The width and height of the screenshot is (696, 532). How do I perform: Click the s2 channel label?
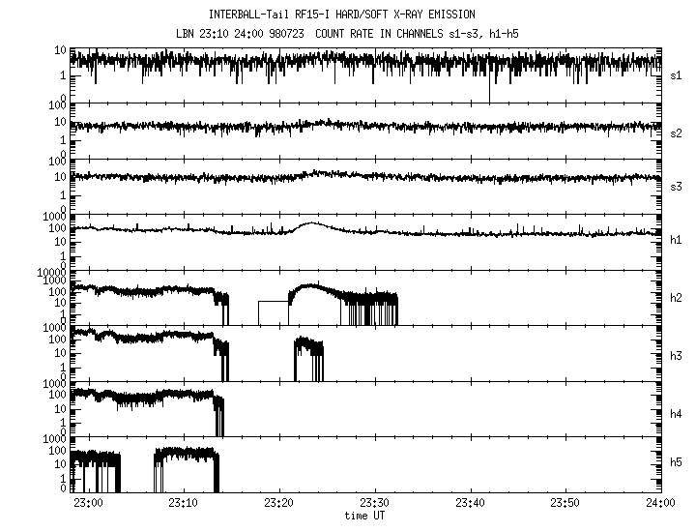676,132
